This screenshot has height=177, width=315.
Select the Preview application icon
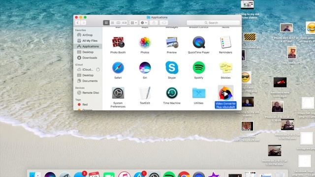click(172, 42)
